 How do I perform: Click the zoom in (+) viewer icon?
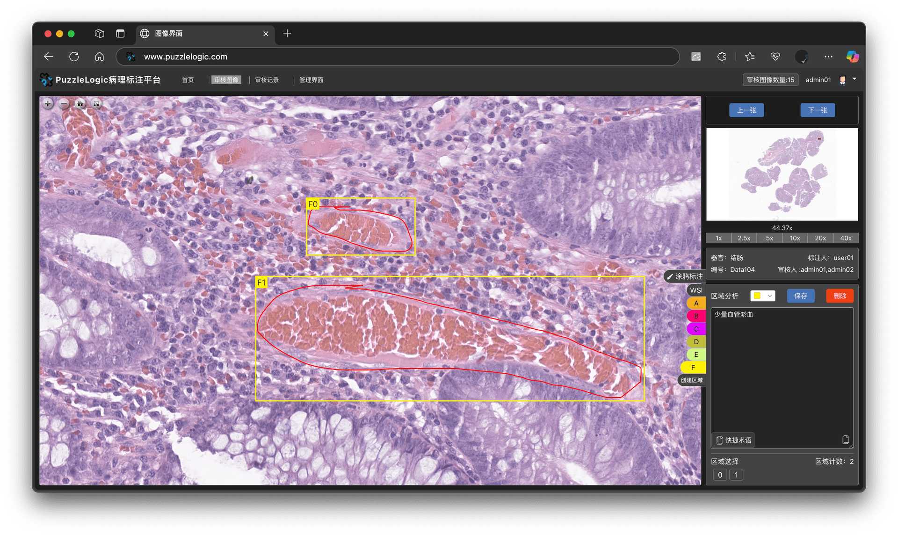tap(48, 104)
